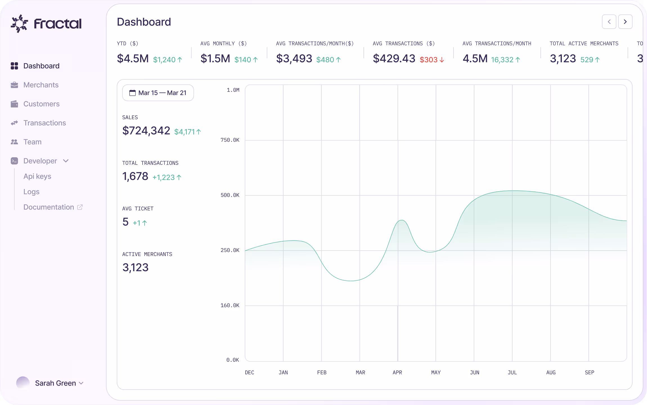
Task: Click the Transactions arrows icon
Action: pos(14,123)
